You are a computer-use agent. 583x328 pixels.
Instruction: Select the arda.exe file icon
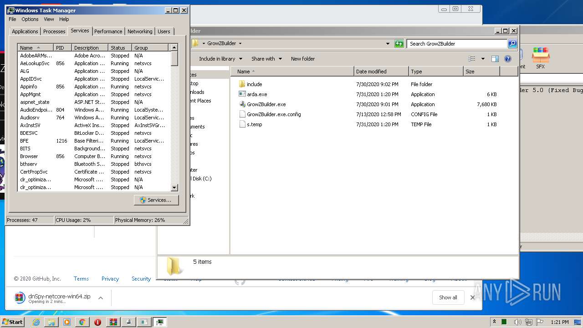(242, 94)
